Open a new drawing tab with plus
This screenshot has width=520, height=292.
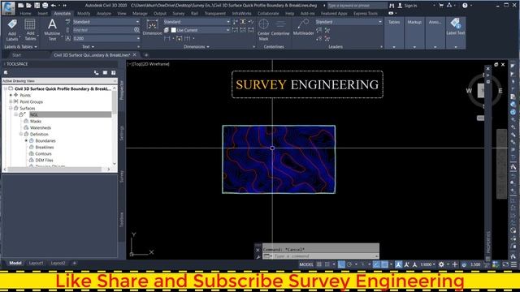tap(146, 55)
